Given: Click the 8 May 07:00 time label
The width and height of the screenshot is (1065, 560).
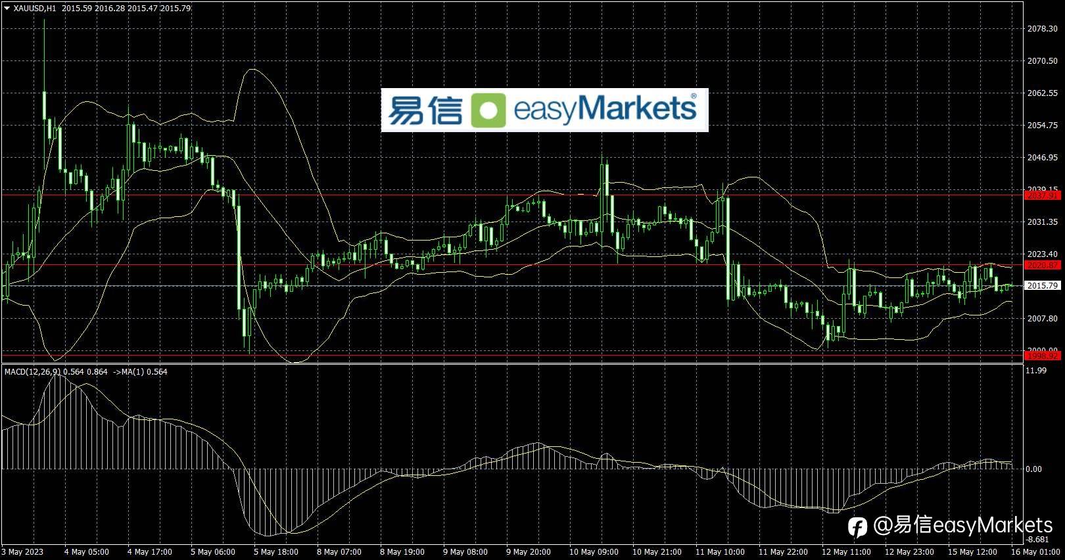Looking at the screenshot, I should [339, 552].
